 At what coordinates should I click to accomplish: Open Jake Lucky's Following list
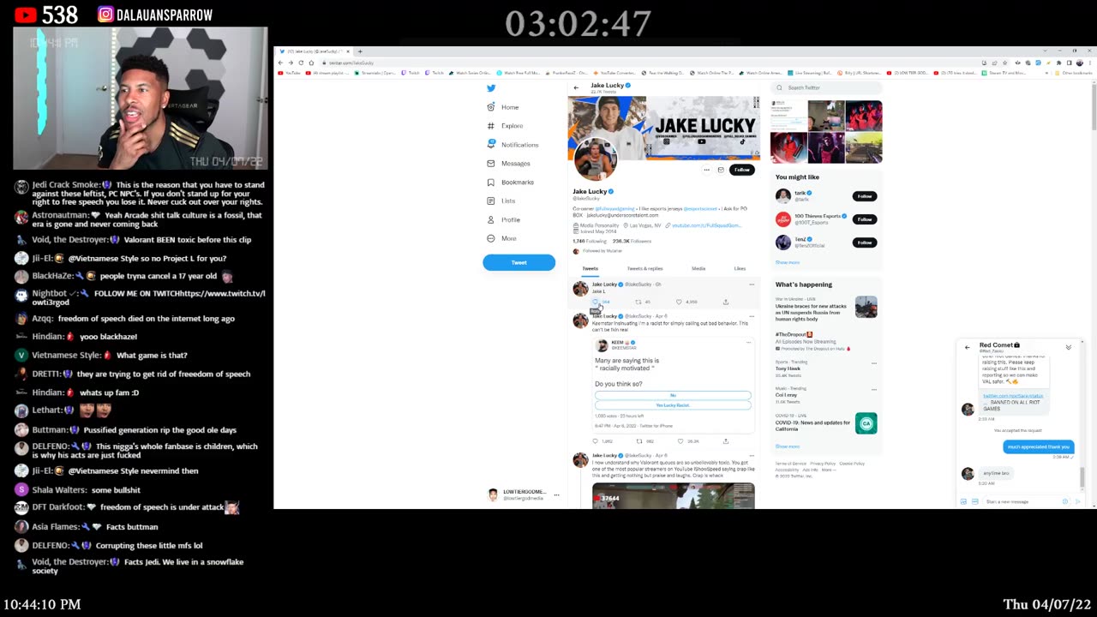589,242
